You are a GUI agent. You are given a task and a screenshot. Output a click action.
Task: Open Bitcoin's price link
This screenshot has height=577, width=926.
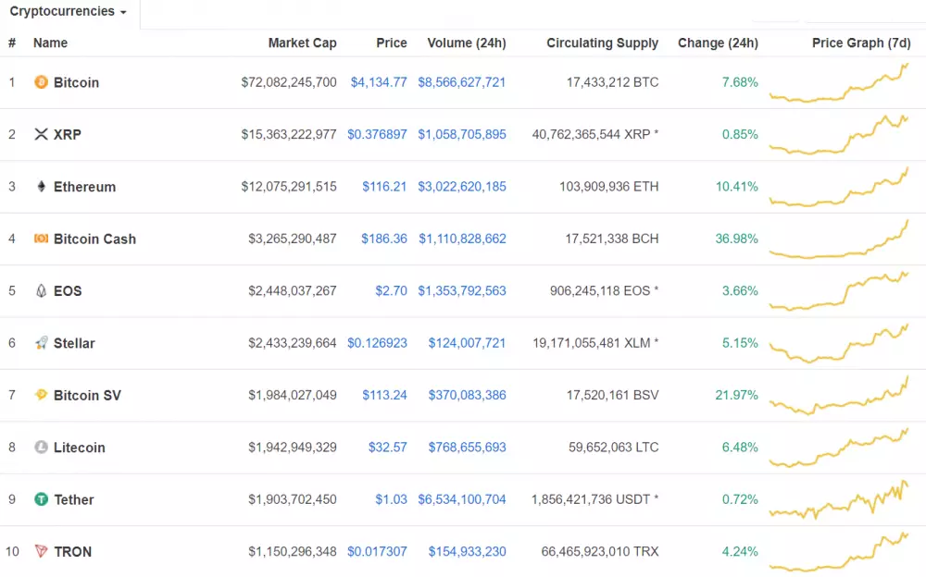pyautogui.click(x=379, y=82)
